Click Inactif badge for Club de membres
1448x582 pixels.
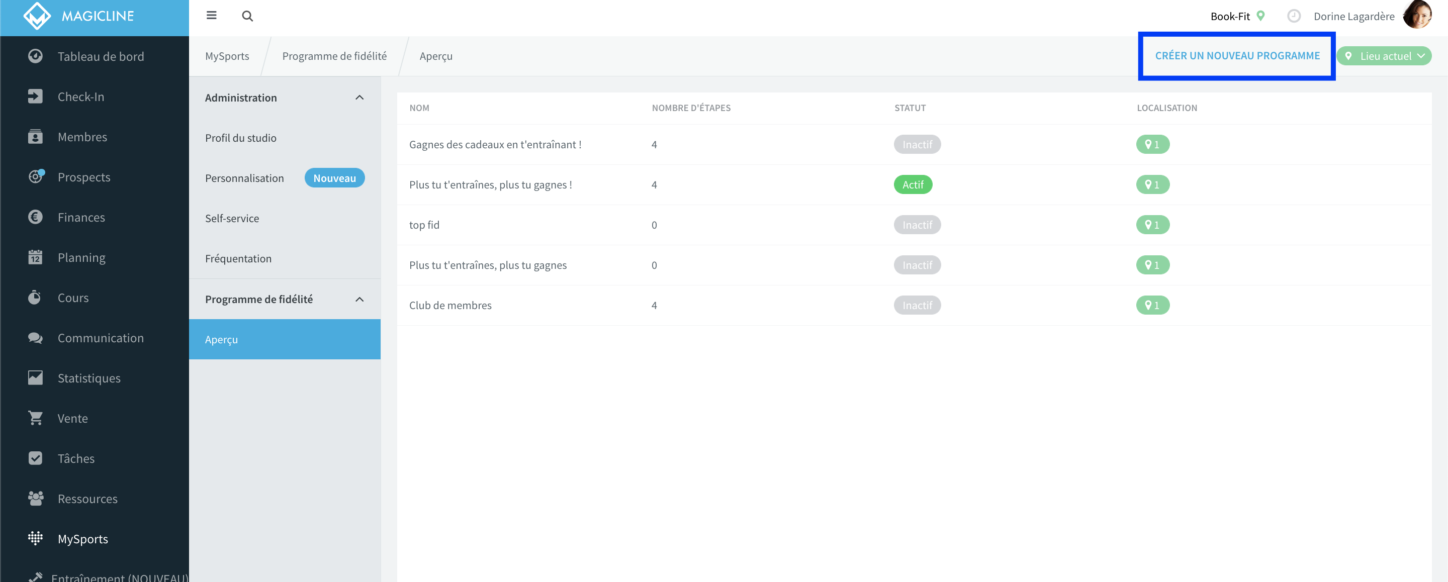point(918,305)
